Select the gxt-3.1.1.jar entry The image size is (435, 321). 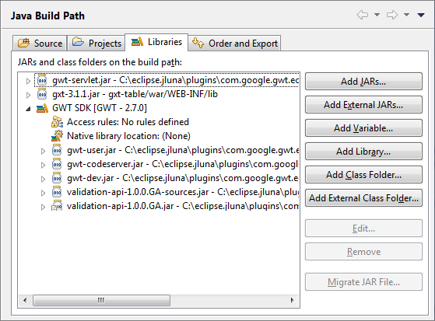135,94
